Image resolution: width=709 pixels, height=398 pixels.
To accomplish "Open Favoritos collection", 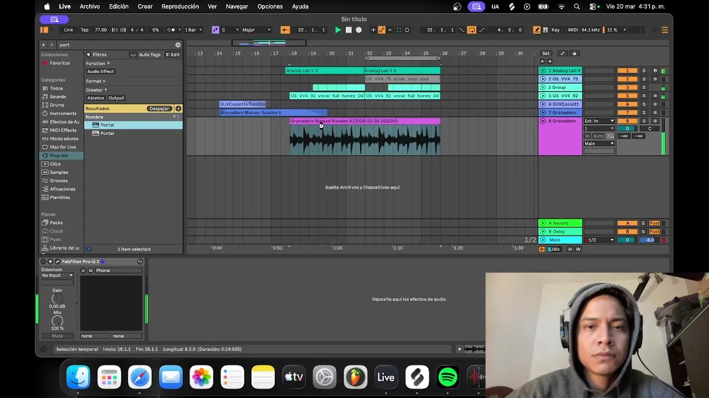I will pos(60,63).
